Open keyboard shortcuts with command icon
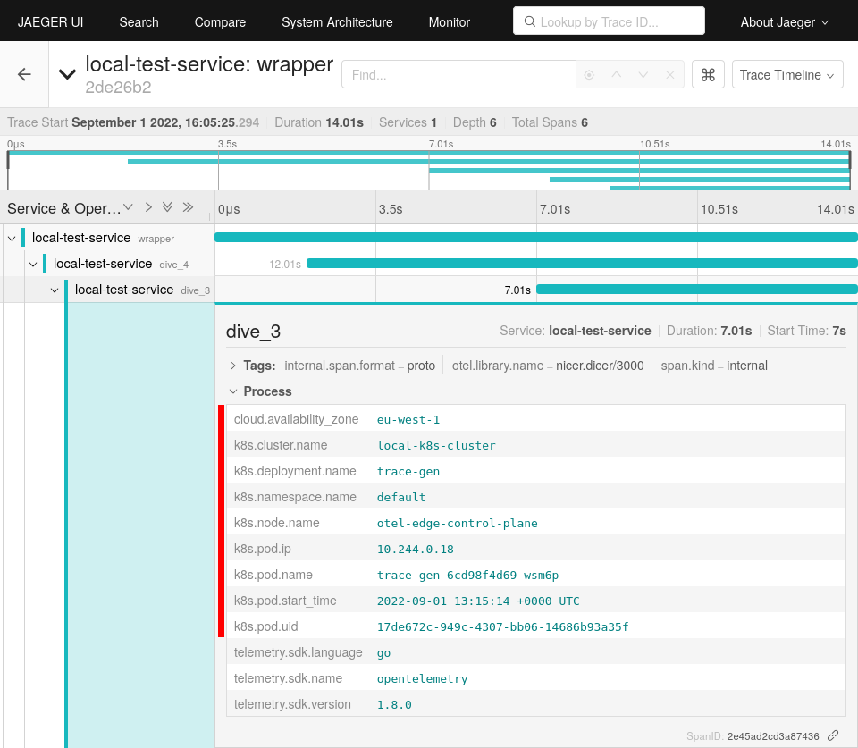858x748 pixels. [x=708, y=75]
